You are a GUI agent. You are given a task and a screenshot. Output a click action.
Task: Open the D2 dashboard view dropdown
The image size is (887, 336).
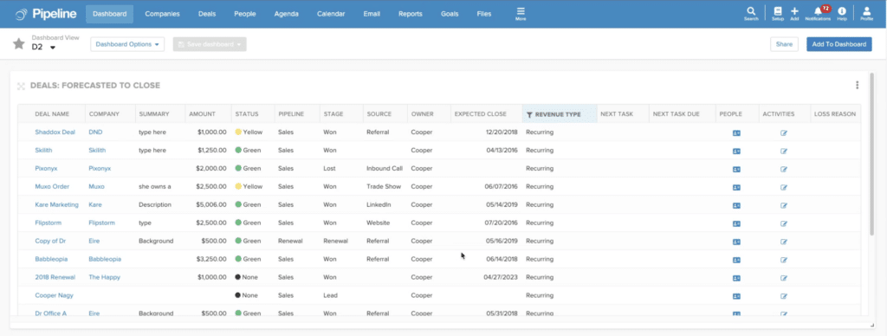43,48
